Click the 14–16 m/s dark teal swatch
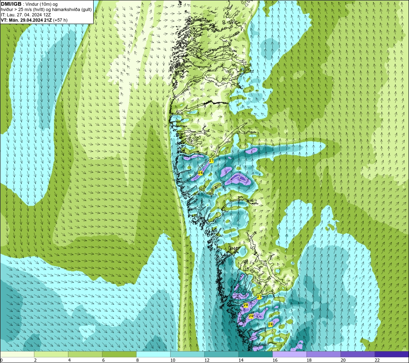The image size is (409, 363). tap(256, 354)
